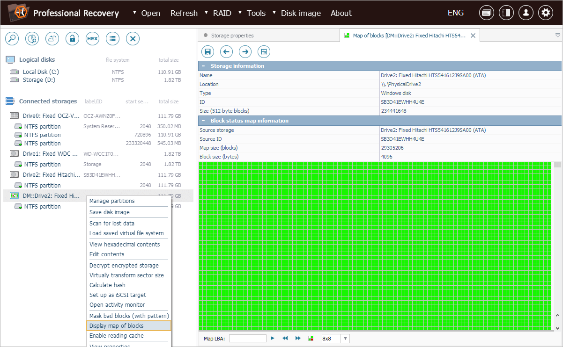Click the disk image copy toolbar icon

[x=52, y=39]
